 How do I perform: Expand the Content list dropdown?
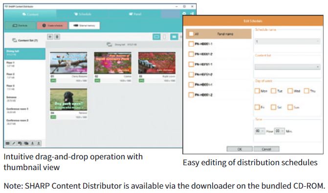click(287, 67)
